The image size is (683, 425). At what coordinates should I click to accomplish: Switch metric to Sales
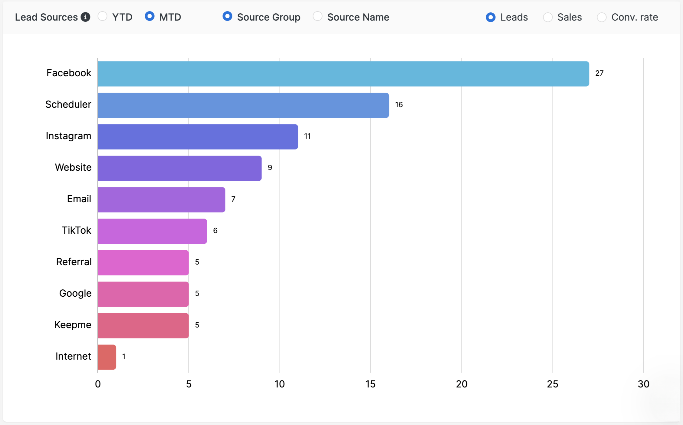[548, 17]
